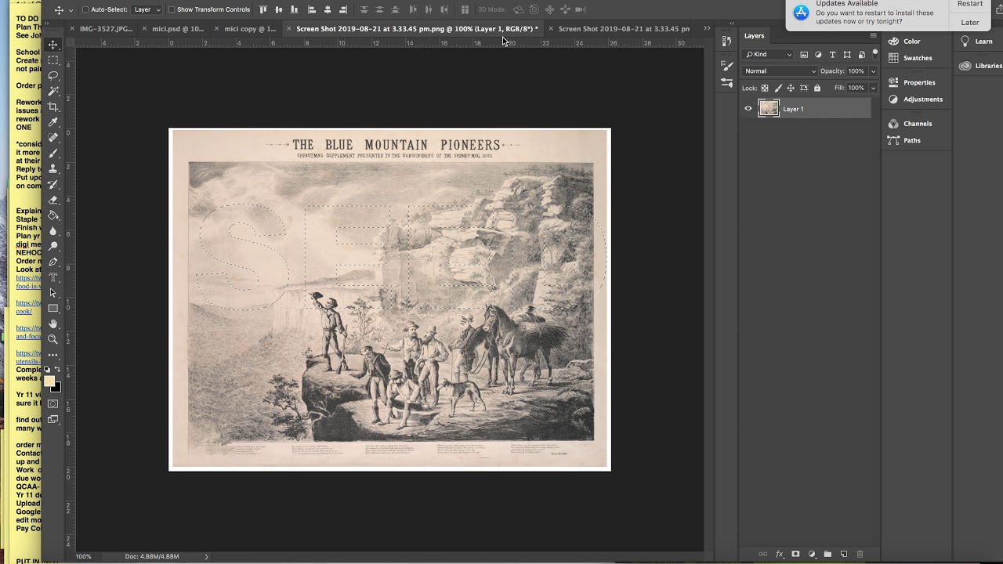1003x564 pixels.
Task: Select the Eraser tool
Action: [53, 200]
